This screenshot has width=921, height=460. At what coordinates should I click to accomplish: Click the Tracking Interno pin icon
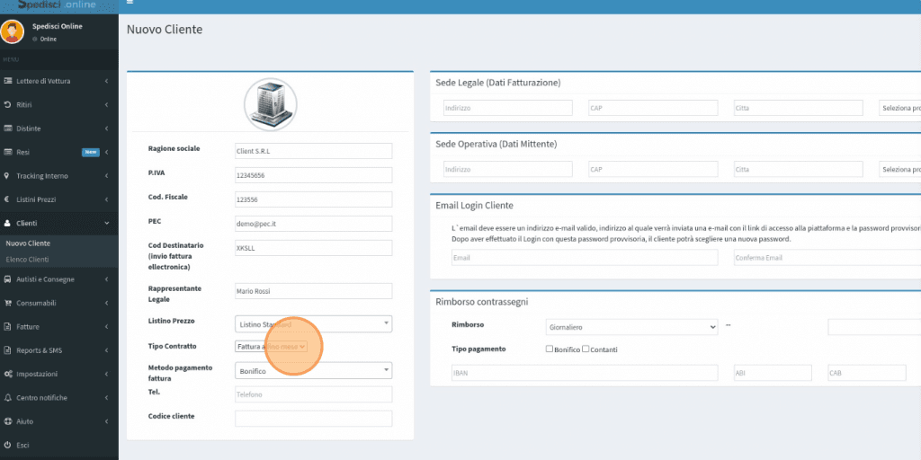[7, 176]
